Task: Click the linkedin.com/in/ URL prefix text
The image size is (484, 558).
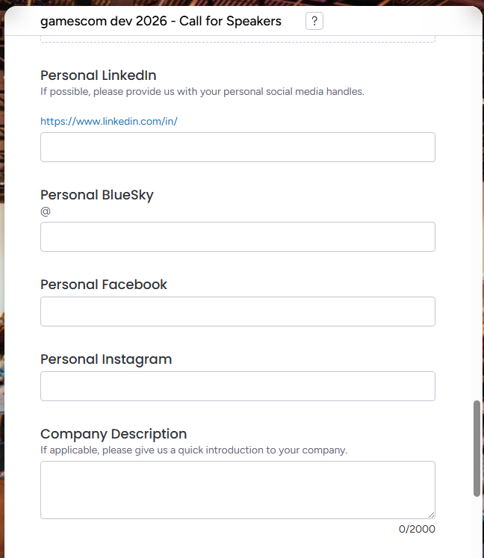Action: coord(109,121)
